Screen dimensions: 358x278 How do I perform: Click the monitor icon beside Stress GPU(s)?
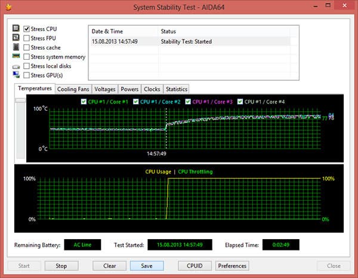coord(16,75)
